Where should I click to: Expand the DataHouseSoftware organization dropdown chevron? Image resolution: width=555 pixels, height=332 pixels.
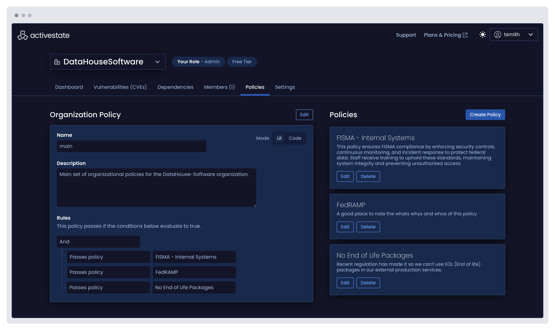coord(158,62)
